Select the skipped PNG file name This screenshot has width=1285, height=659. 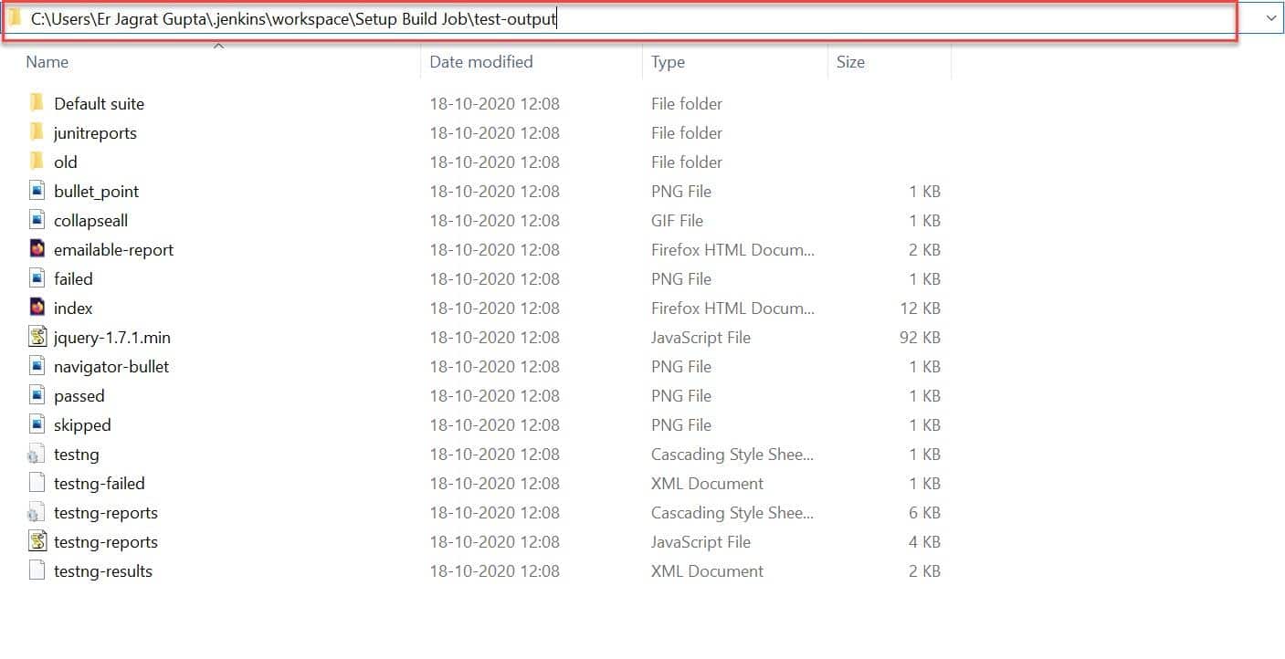(x=82, y=424)
